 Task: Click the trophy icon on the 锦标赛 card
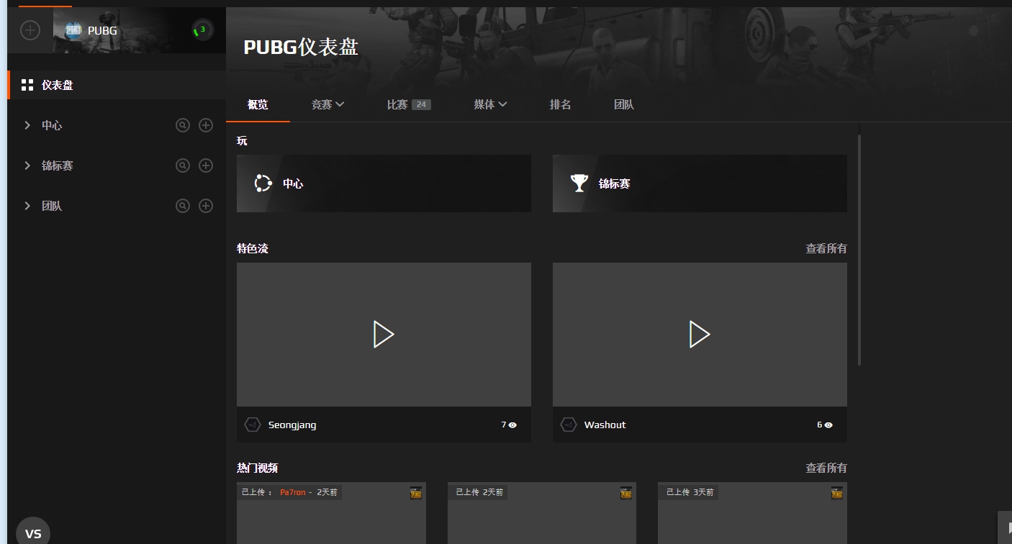tap(579, 183)
